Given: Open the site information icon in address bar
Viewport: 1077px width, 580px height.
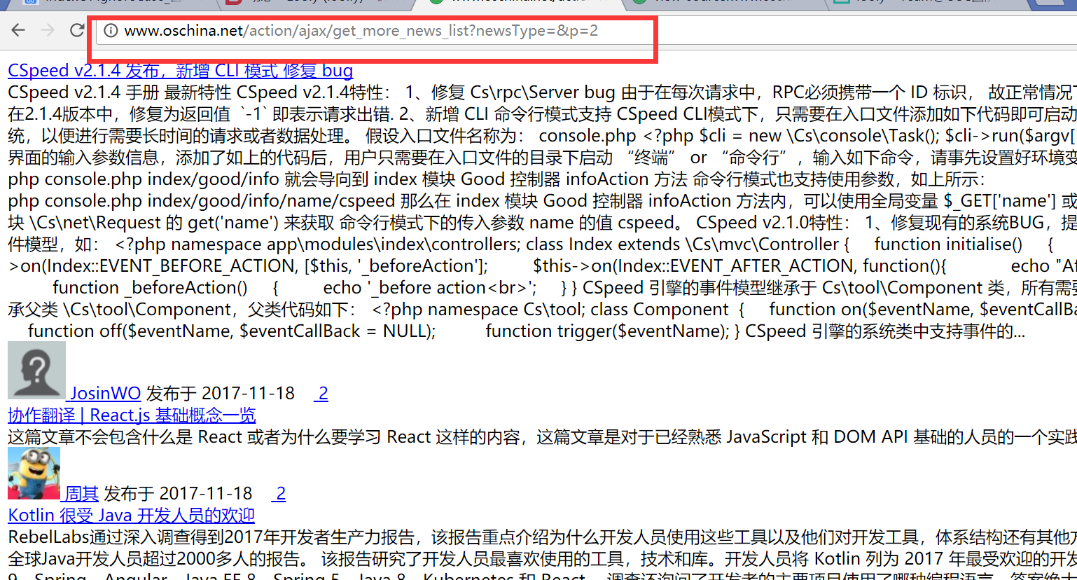Looking at the screenshot, I should (x=110, y=31).
